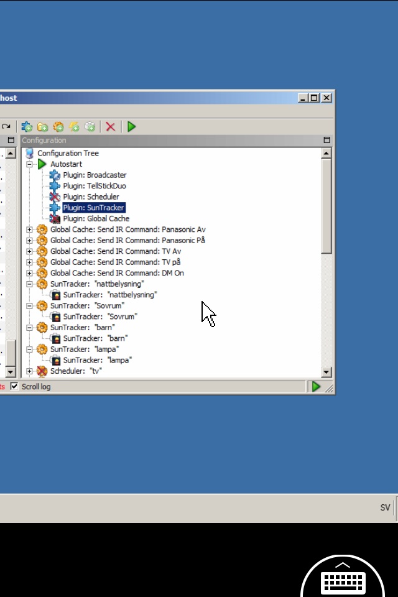The image size is (398, 597).
Task: Click the red X delete icon
Action: (111, 126)
